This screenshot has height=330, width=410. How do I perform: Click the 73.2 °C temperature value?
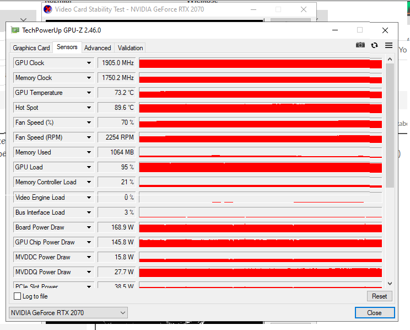[117, 93]
